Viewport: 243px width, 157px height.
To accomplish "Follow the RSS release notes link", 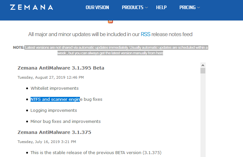I will point(145,34).
